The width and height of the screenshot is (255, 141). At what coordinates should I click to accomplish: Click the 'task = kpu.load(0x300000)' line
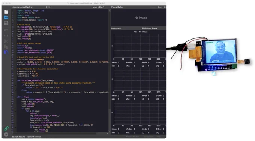pyautogui.click(x=30, y=60)
